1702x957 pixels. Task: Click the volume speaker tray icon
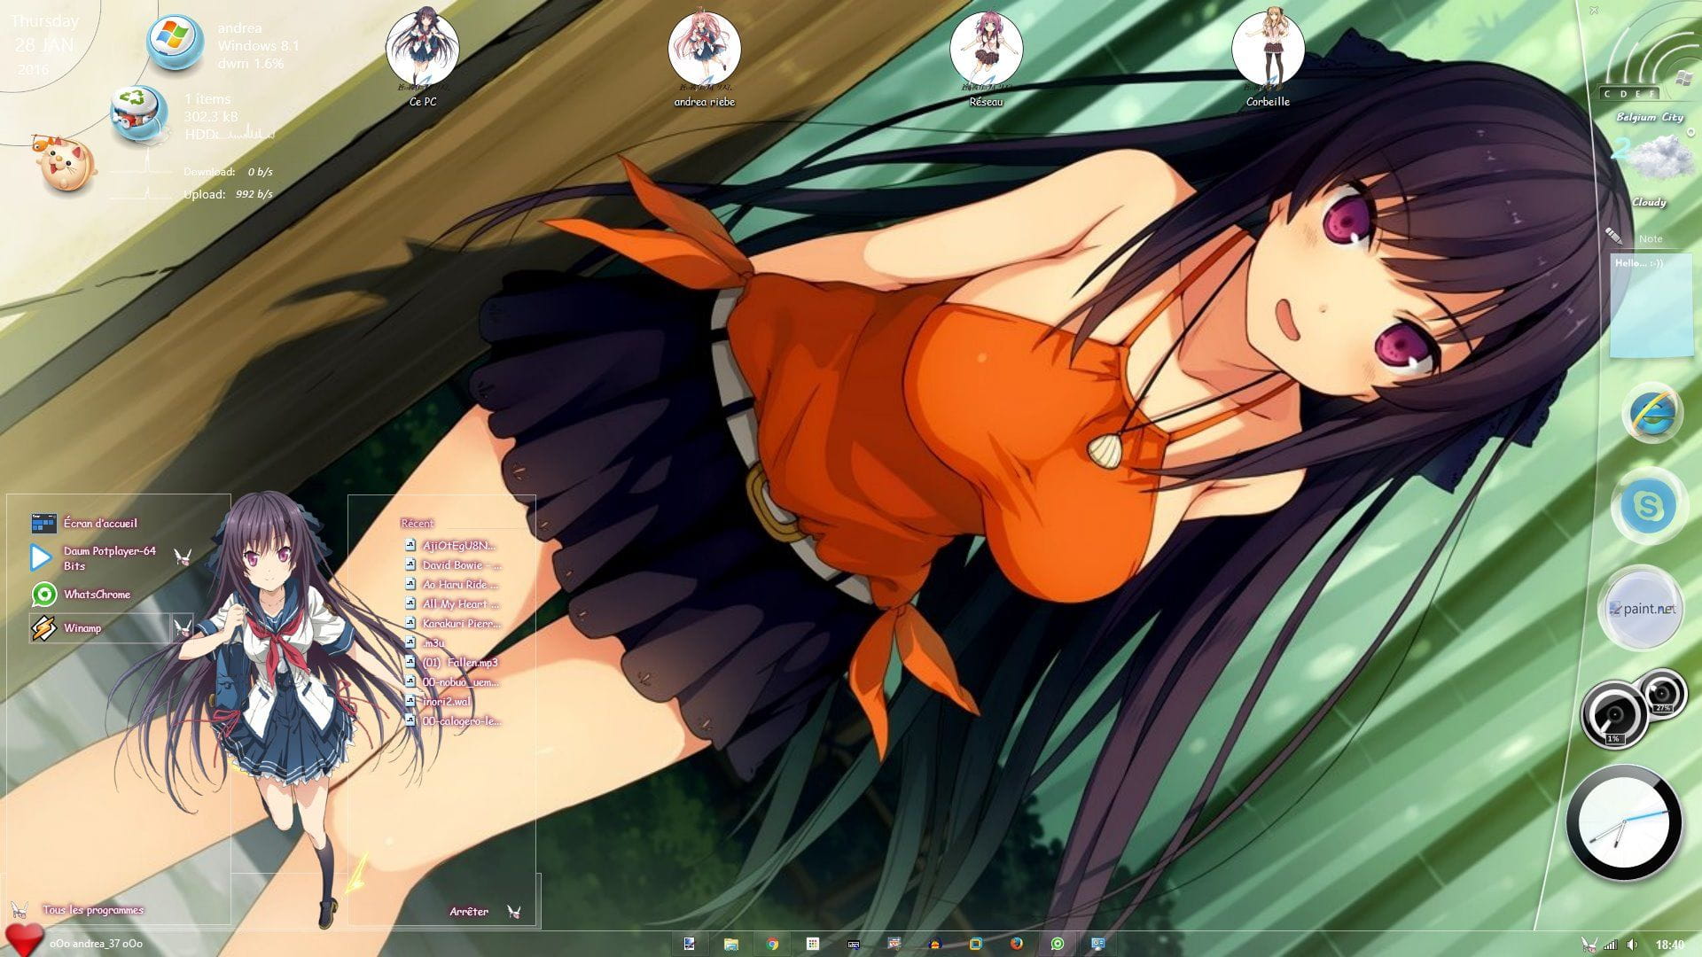point(1633,945)
